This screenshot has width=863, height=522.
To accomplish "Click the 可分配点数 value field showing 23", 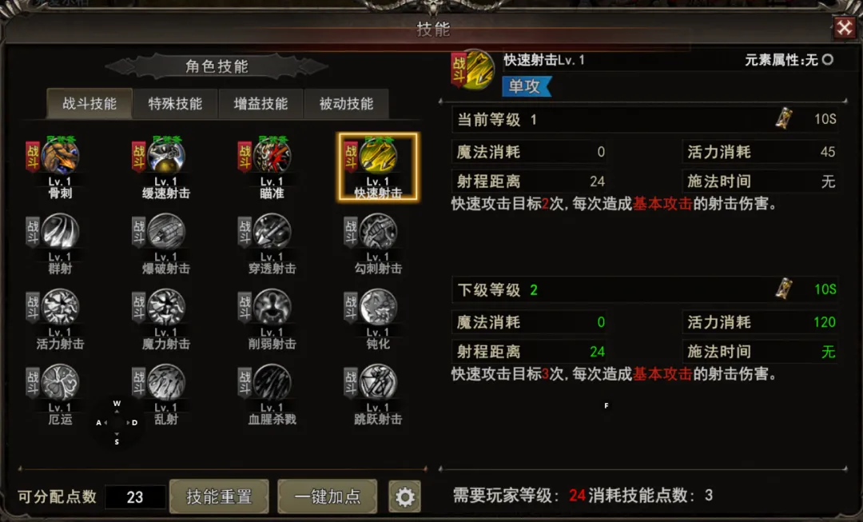I will pyautogui.click(x=135, y=497).
